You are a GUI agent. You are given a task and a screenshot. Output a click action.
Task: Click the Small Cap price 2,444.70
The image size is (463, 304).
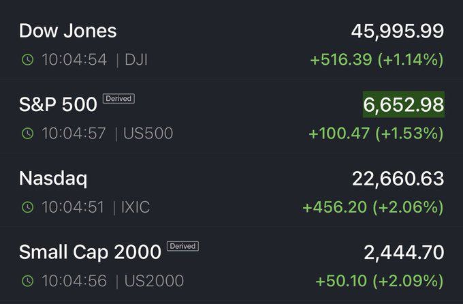[x=403, y=252]
